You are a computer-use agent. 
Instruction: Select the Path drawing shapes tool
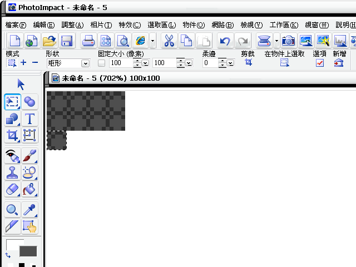(12, 118)
